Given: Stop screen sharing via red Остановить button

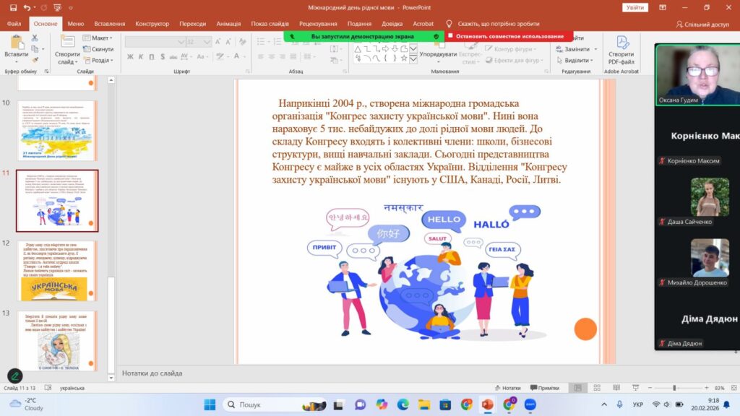Looking at the screenshot, I should pos(509,36).
